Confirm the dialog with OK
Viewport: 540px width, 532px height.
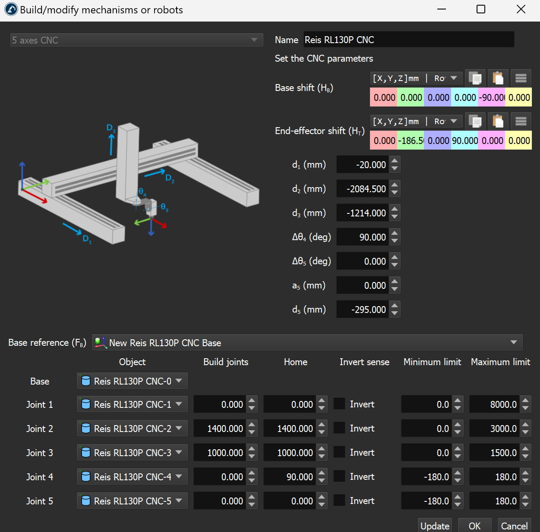tap(474, 526)
